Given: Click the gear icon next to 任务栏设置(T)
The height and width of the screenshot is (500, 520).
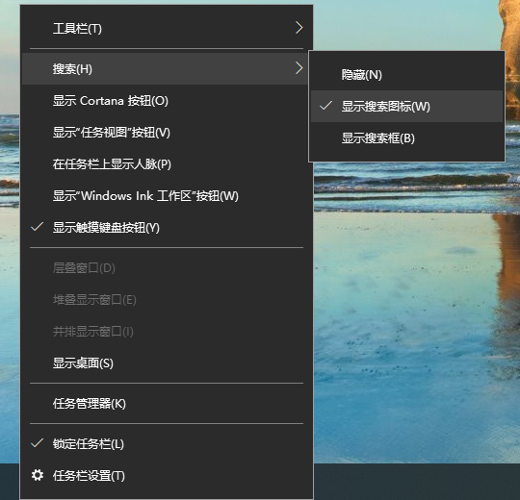Looking at the screenshot, I should (x=38, y=475).
